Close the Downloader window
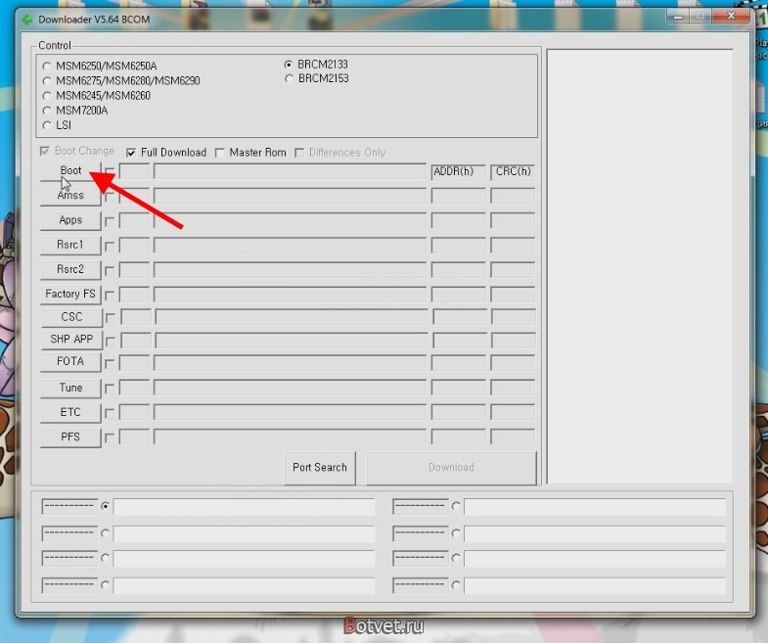 point(731,17)
